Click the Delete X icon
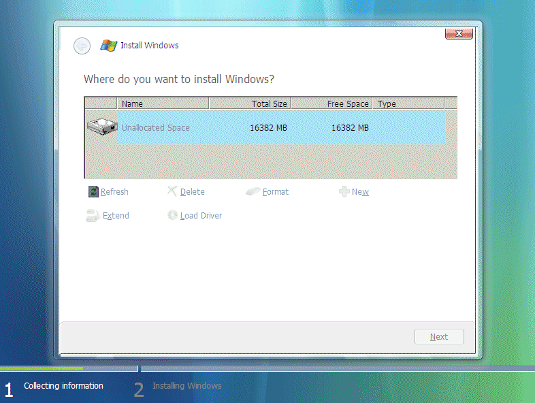The height and width of the screenshot is (403, 535). [x=172, y=192]
